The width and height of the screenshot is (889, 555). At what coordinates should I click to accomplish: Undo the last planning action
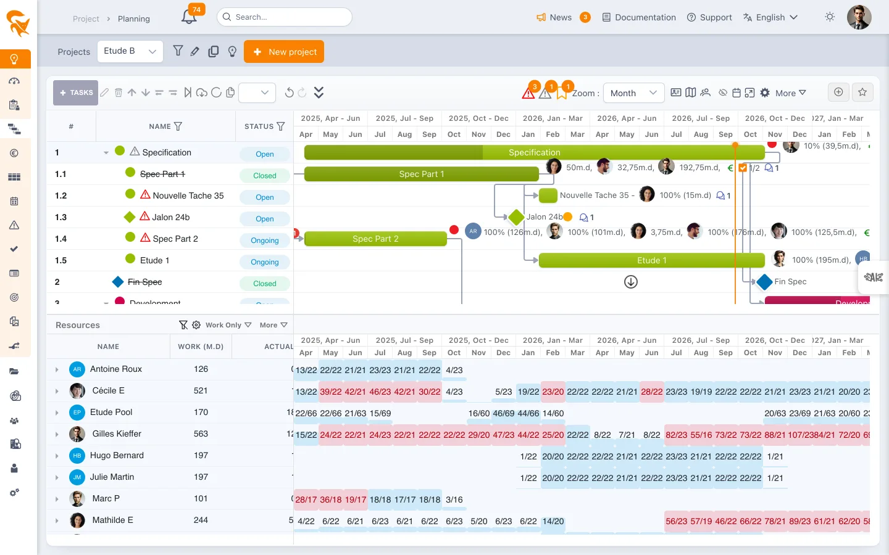coord(289,92)
